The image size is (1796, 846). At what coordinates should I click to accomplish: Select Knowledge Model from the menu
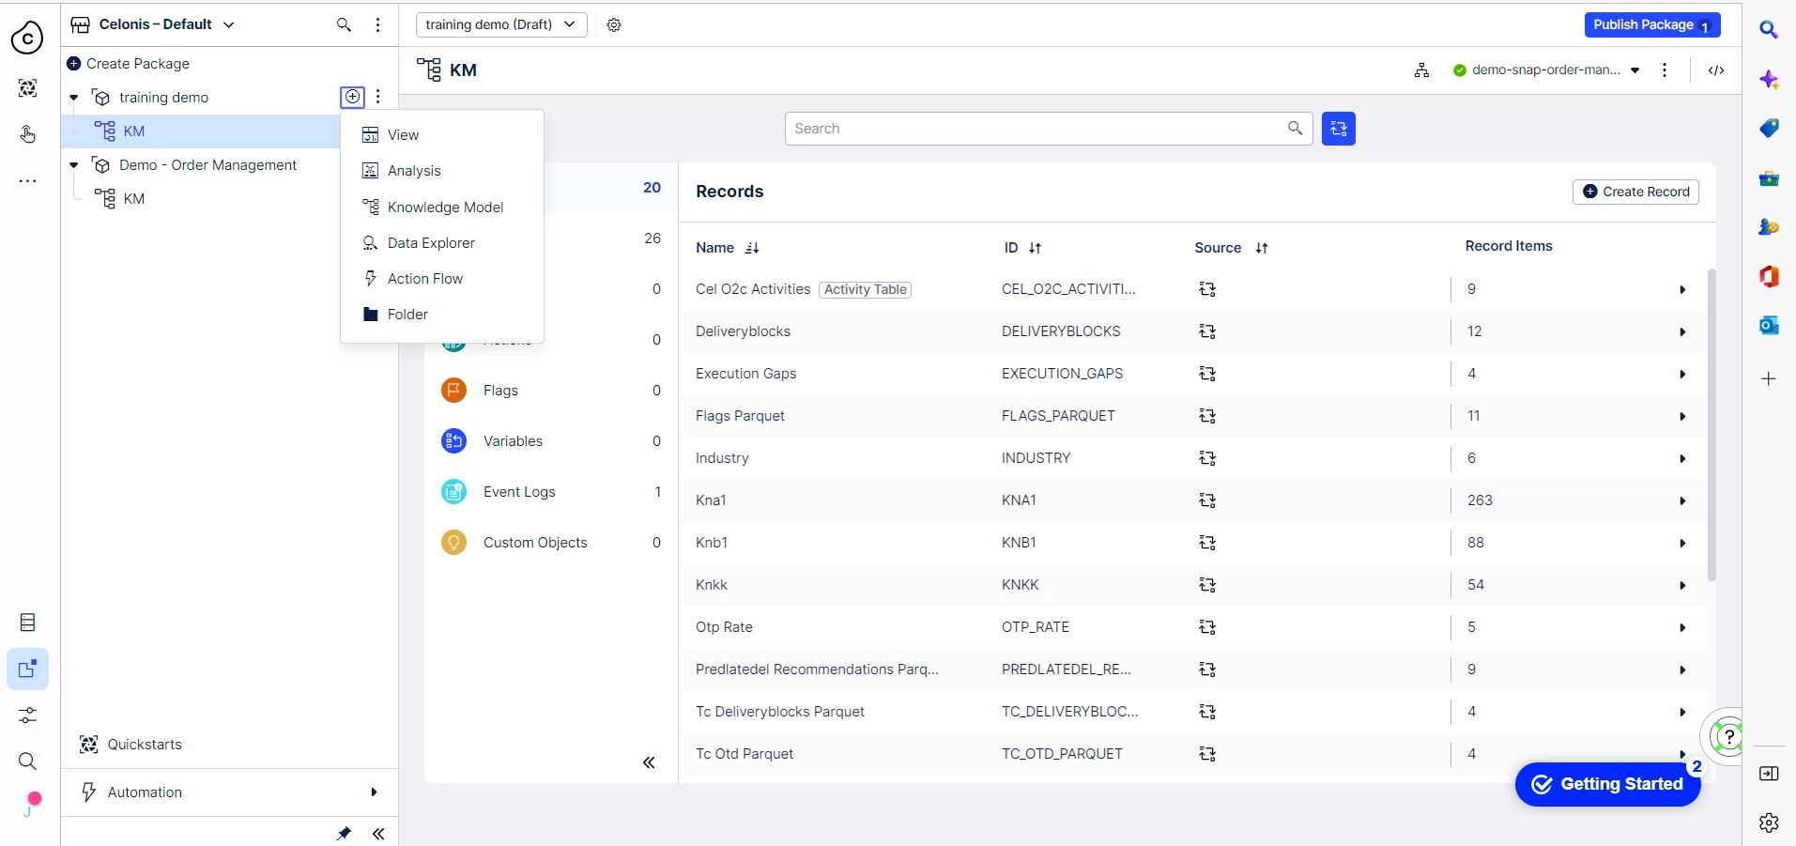pos(445,208)
